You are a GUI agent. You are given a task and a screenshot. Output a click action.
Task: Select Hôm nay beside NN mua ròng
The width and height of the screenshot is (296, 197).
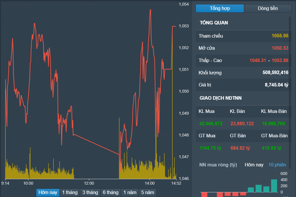(x=254, y=165)
